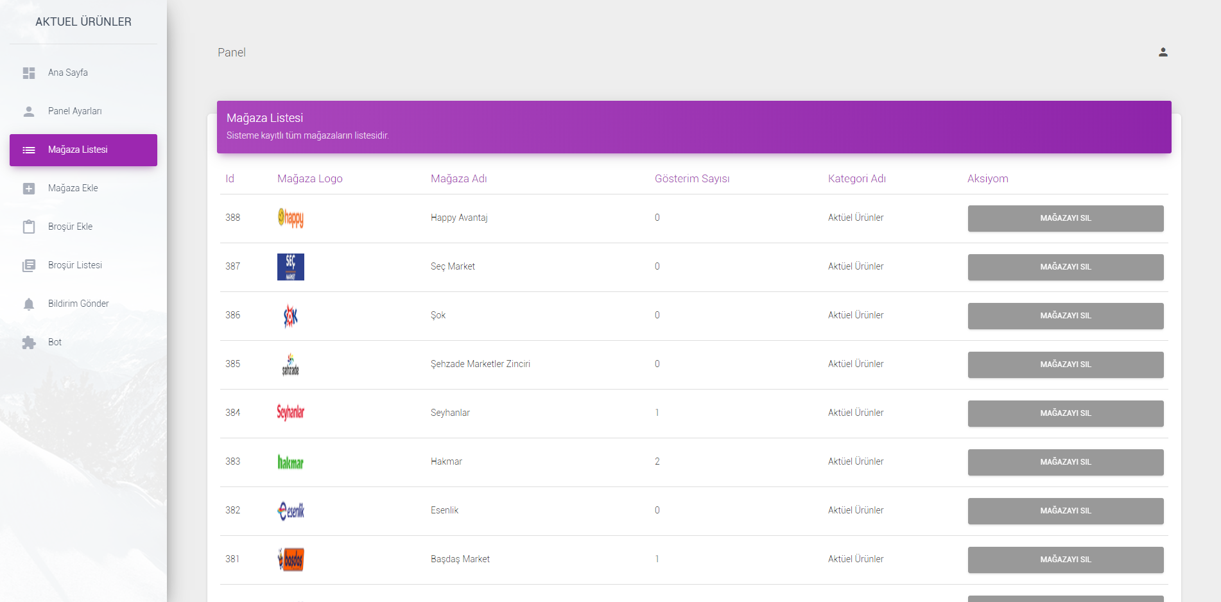Click the AKTUEL ÜRÜNLER brand title

(83, 22)
